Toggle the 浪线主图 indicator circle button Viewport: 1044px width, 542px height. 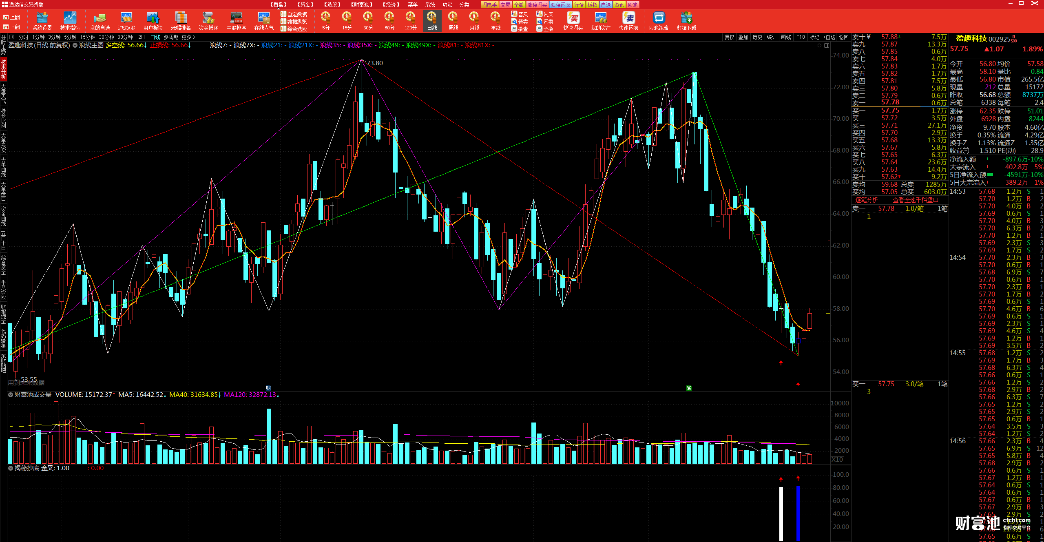[x=75, y=45]
